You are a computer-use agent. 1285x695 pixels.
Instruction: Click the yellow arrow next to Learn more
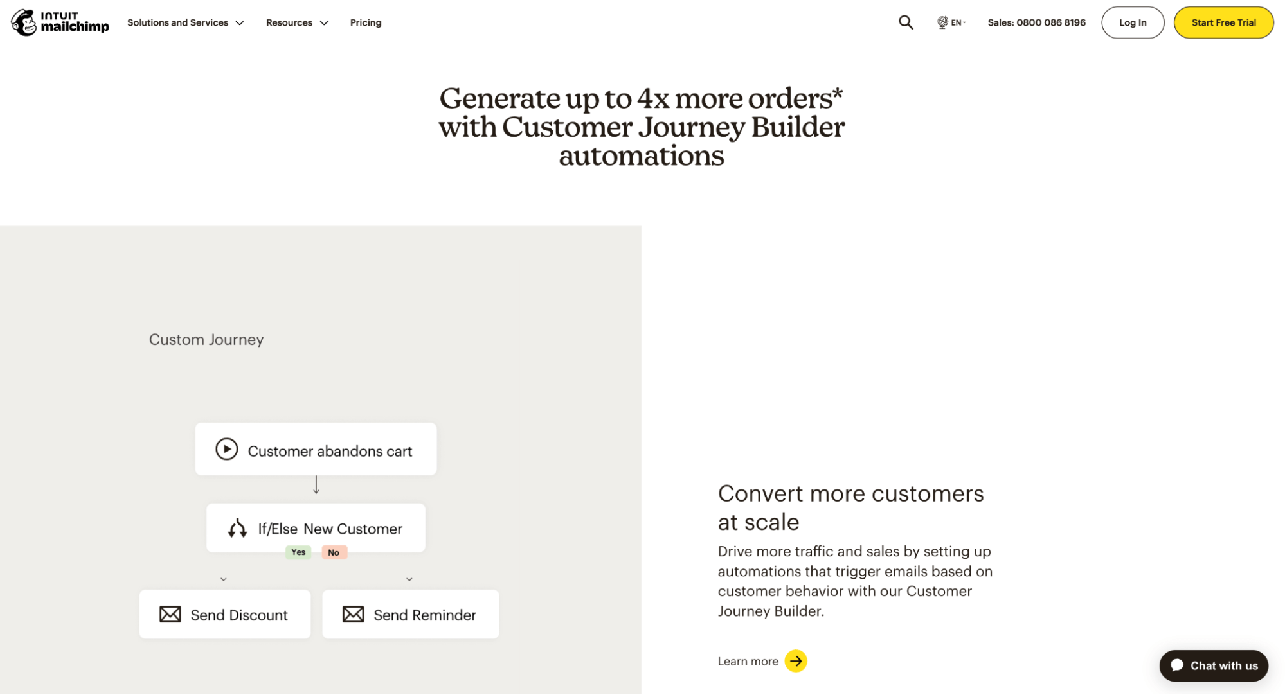796,661
